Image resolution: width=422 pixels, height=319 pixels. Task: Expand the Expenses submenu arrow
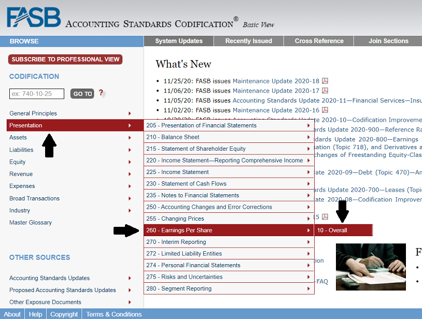click(x=130, y=186)
